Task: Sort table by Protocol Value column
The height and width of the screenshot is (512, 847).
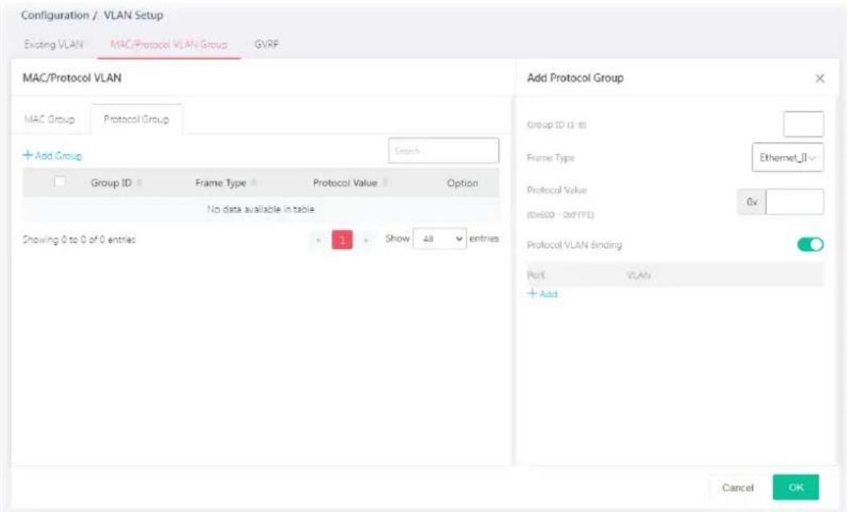Action: [350, 183]
